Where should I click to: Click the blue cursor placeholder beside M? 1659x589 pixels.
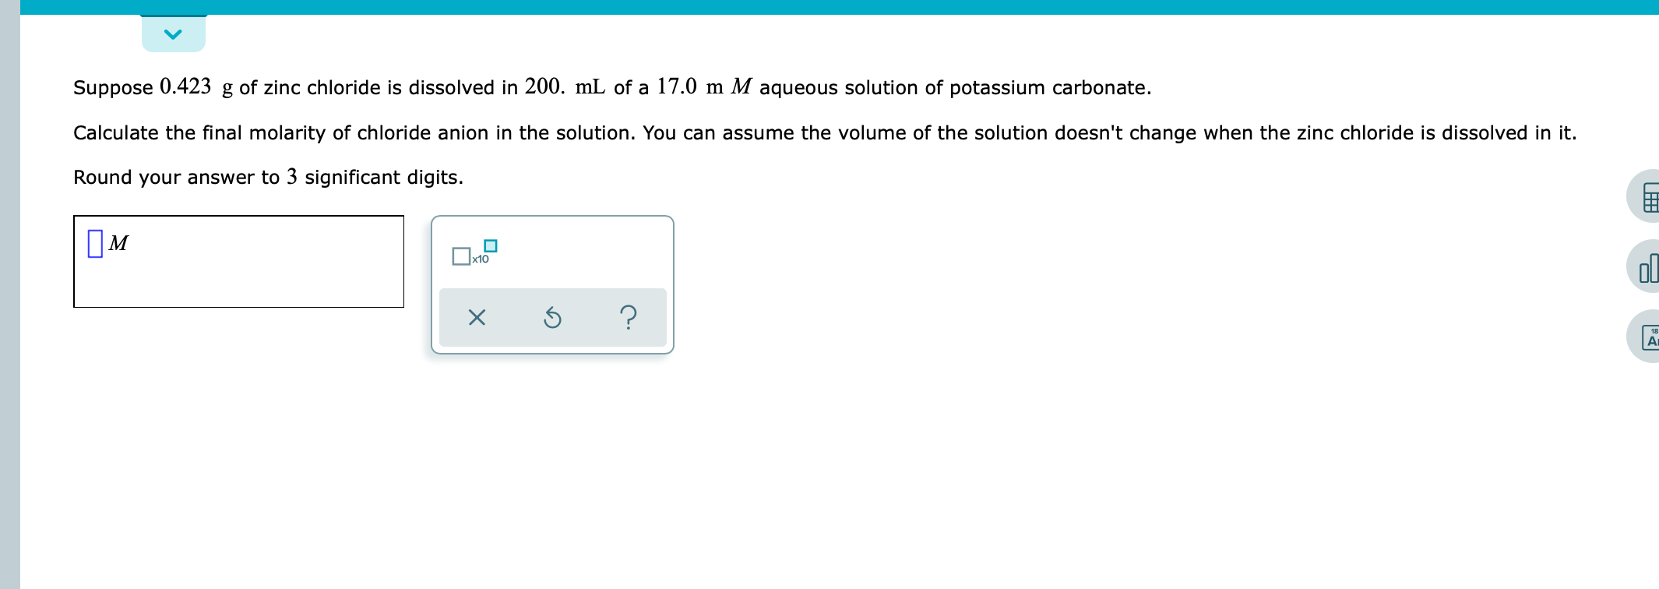(94, 243)
